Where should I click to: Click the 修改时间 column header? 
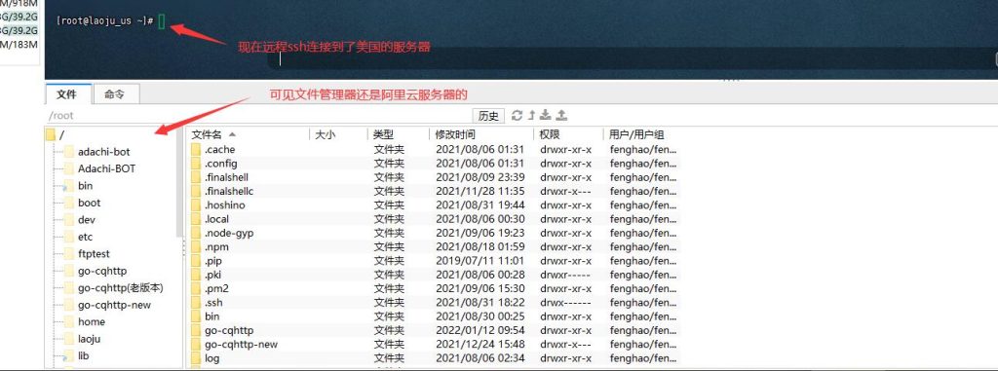click(455, 135)
